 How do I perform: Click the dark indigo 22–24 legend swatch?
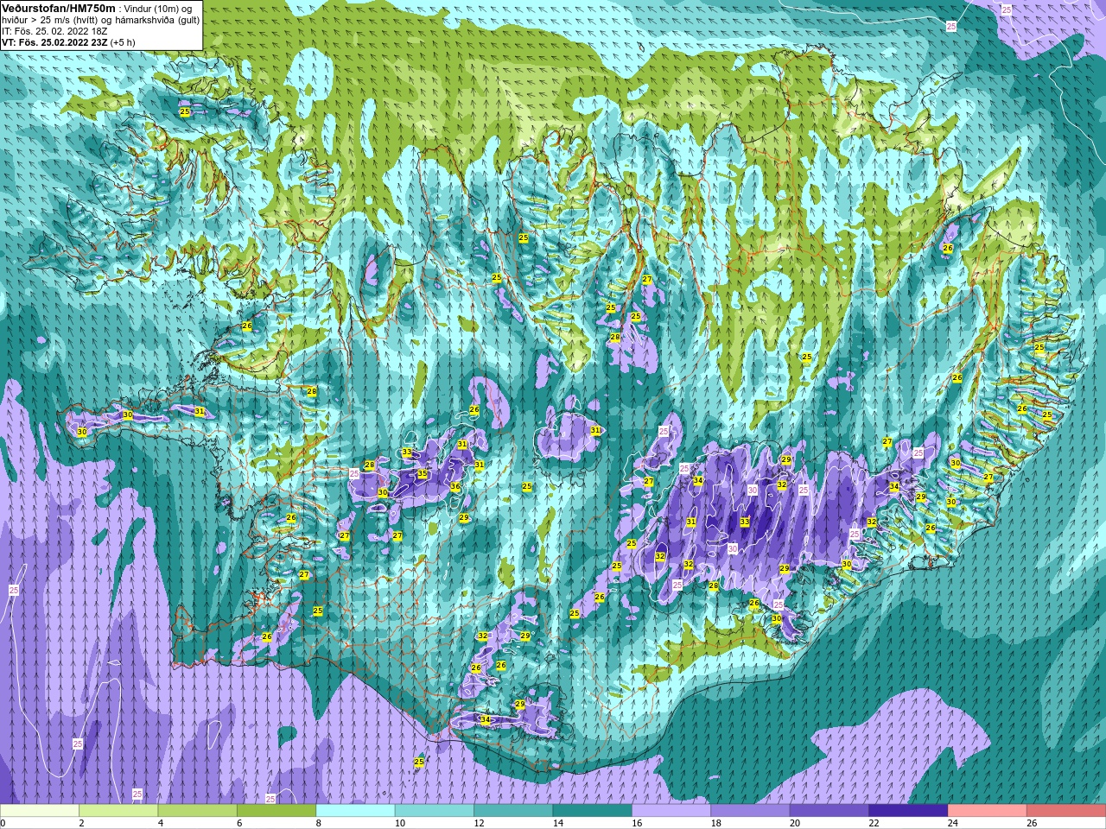[x=909, y=811]
